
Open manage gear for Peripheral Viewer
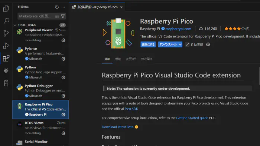64,40
